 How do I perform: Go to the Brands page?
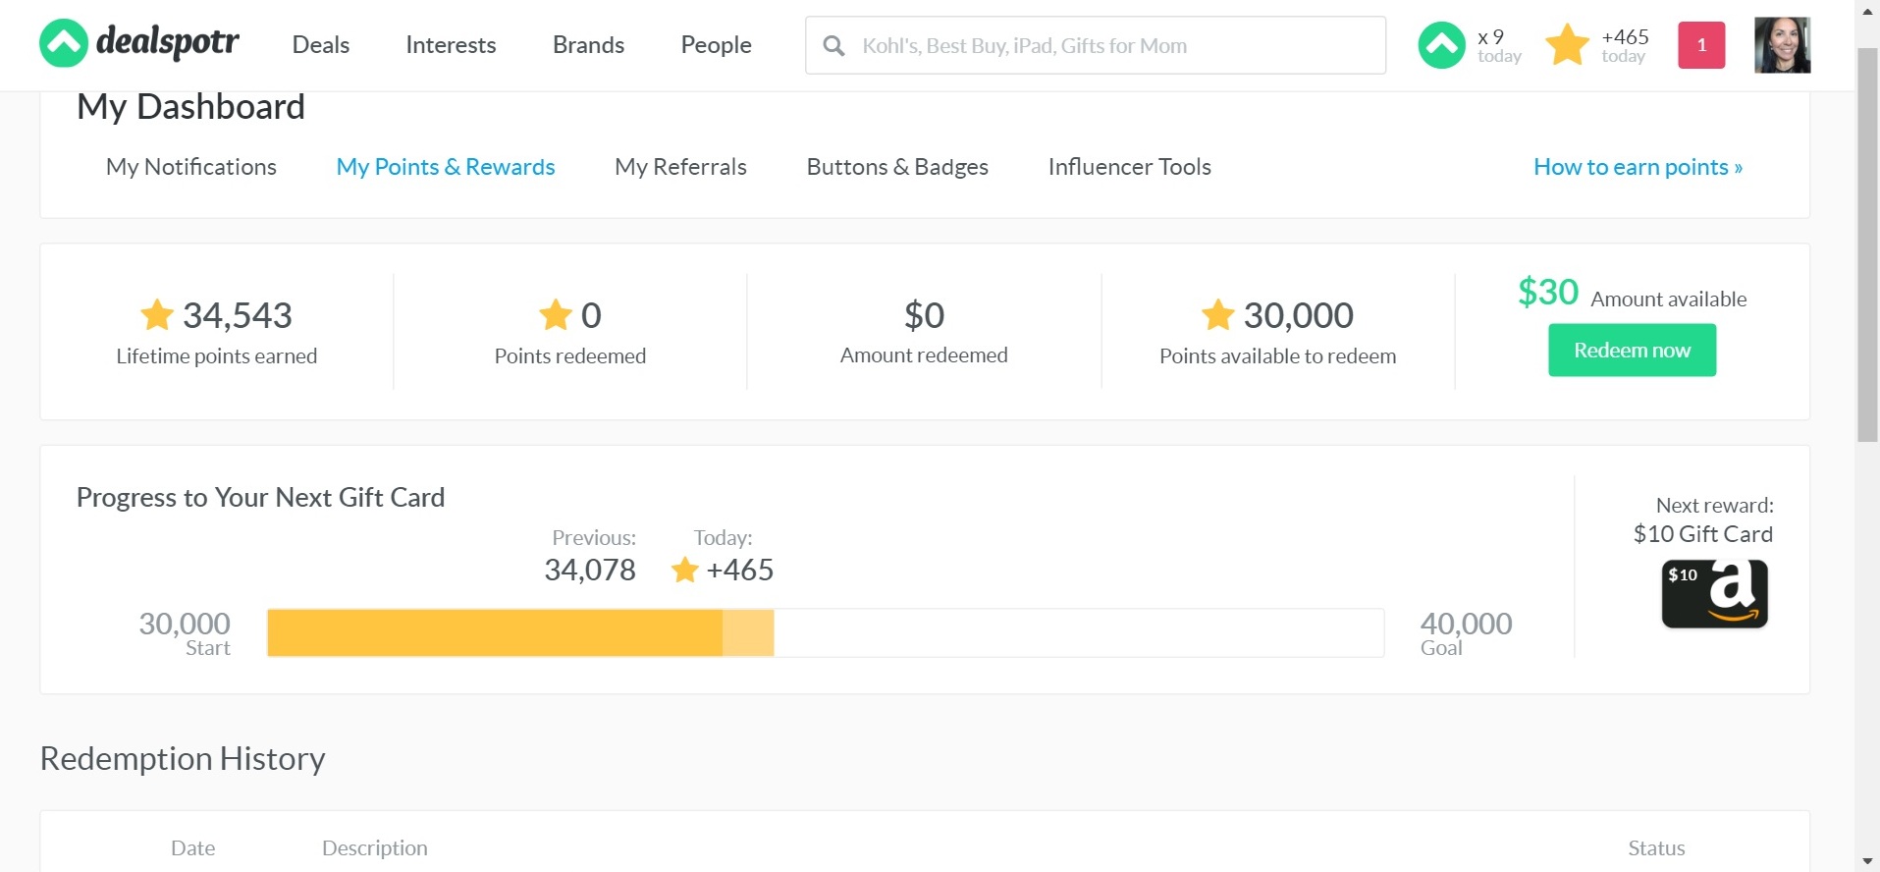(588, 45)
